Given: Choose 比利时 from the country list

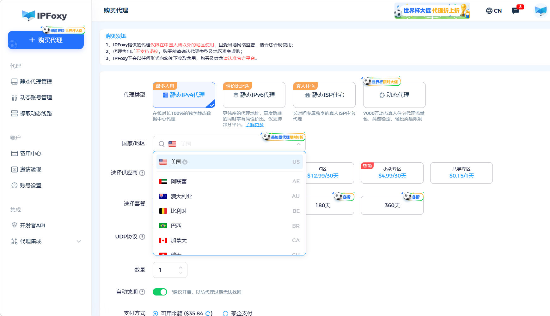Looking at the screenshot, I should [230, 211].
